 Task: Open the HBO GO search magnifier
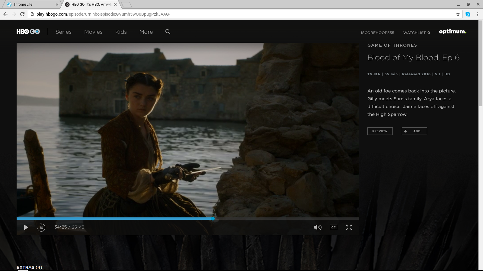(168, 32)
